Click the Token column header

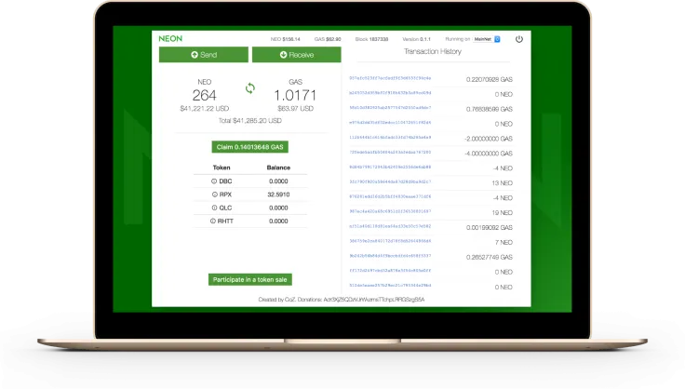click(x=222, y=168)
